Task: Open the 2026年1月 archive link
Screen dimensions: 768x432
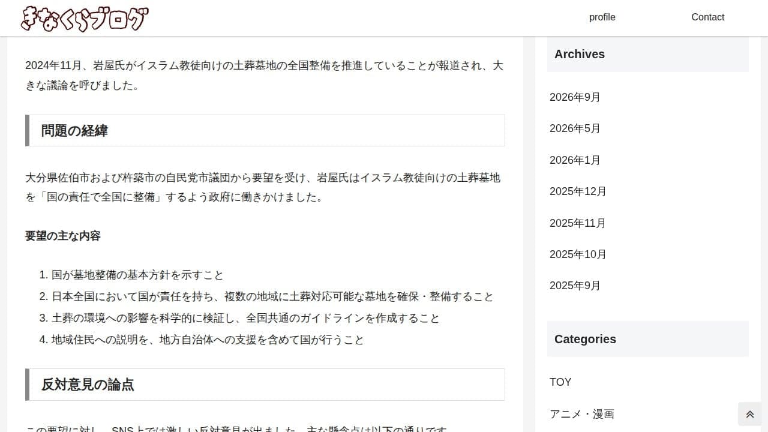Action: tap(575, 160)
